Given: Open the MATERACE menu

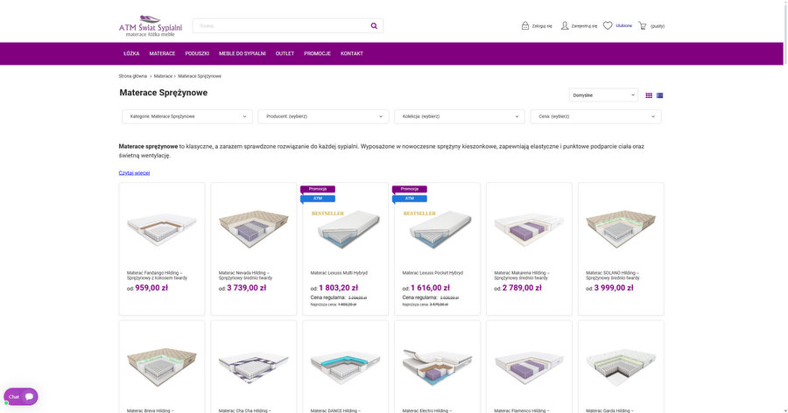Looking at the screenshot, I should (x=162, y=53).
